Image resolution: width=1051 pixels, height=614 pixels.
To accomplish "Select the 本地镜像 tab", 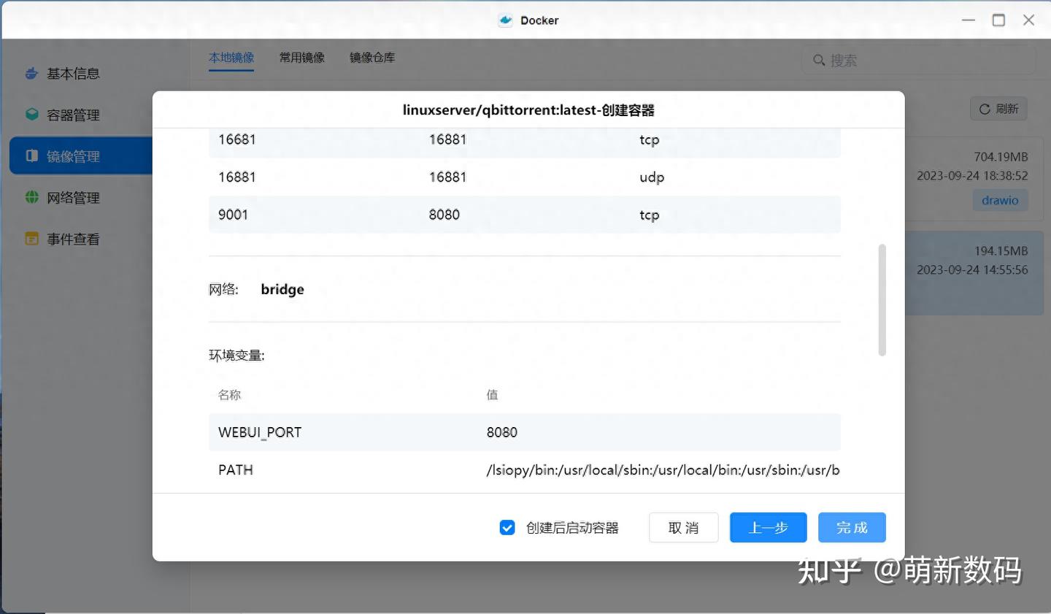I will tap(231, 57).
